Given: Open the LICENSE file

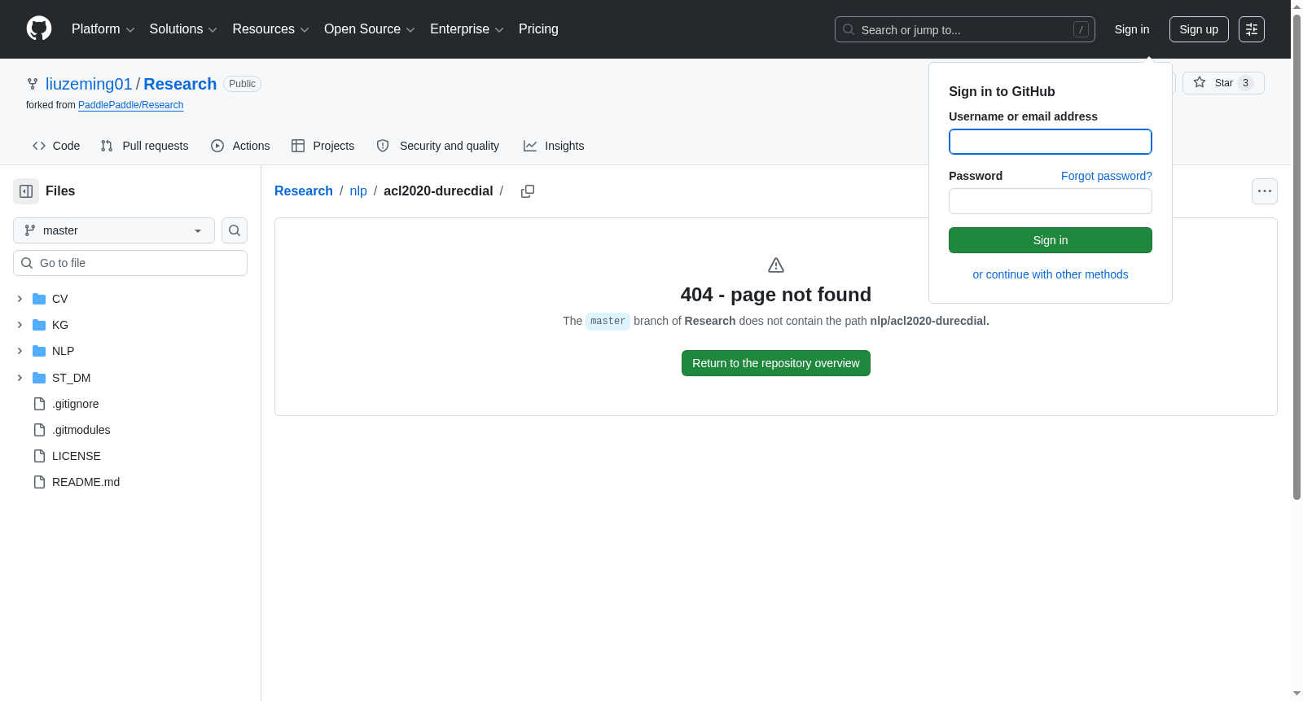Looking at the screenshot, I should (77, 456).
